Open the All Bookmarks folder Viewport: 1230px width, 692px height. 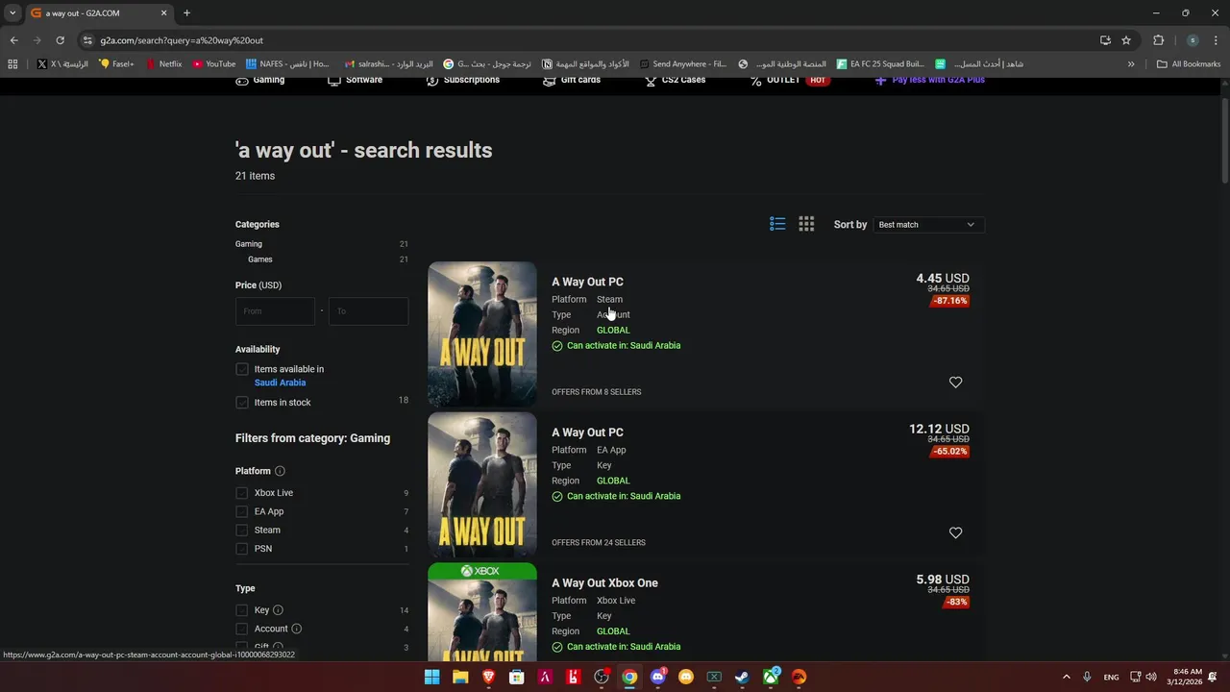click(1189, 64)
